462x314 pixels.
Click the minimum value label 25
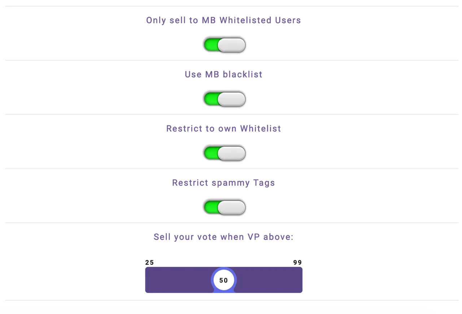coord(149,262)
